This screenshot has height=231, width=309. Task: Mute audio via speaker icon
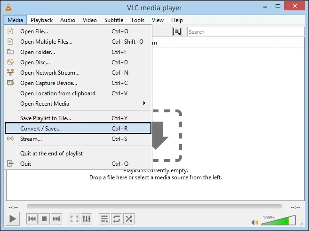click(254, 223)
